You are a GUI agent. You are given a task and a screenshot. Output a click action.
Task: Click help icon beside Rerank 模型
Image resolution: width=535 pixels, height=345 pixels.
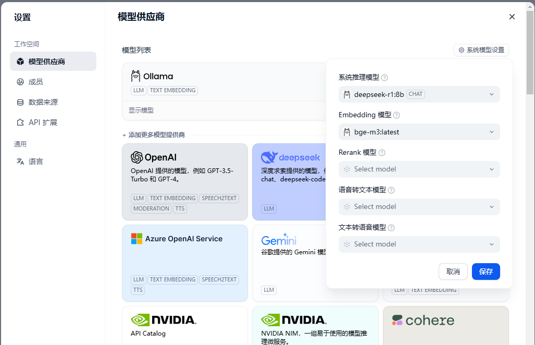point(382,153)
